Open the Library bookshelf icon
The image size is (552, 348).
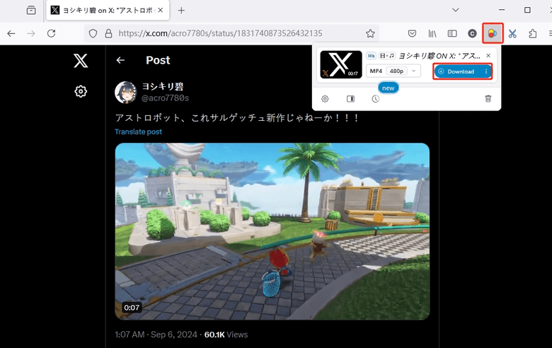click(432, 33)
